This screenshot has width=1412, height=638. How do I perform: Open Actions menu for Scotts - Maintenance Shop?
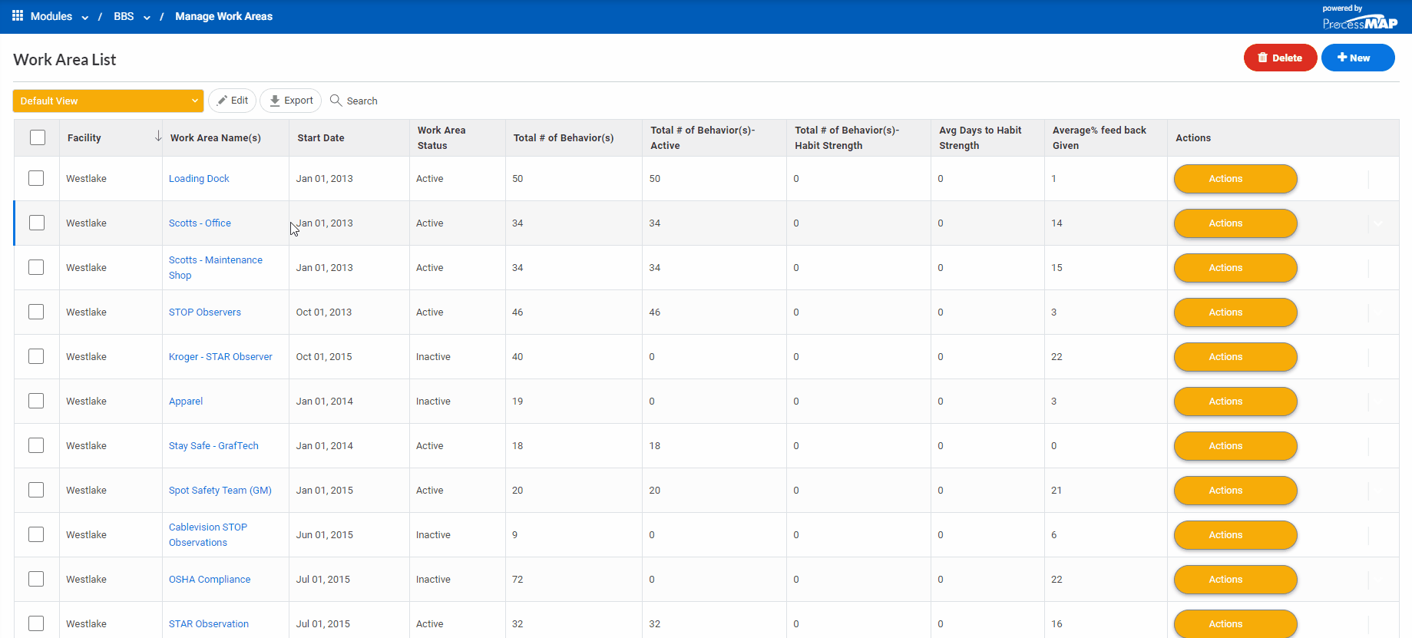click(1235, 268)
